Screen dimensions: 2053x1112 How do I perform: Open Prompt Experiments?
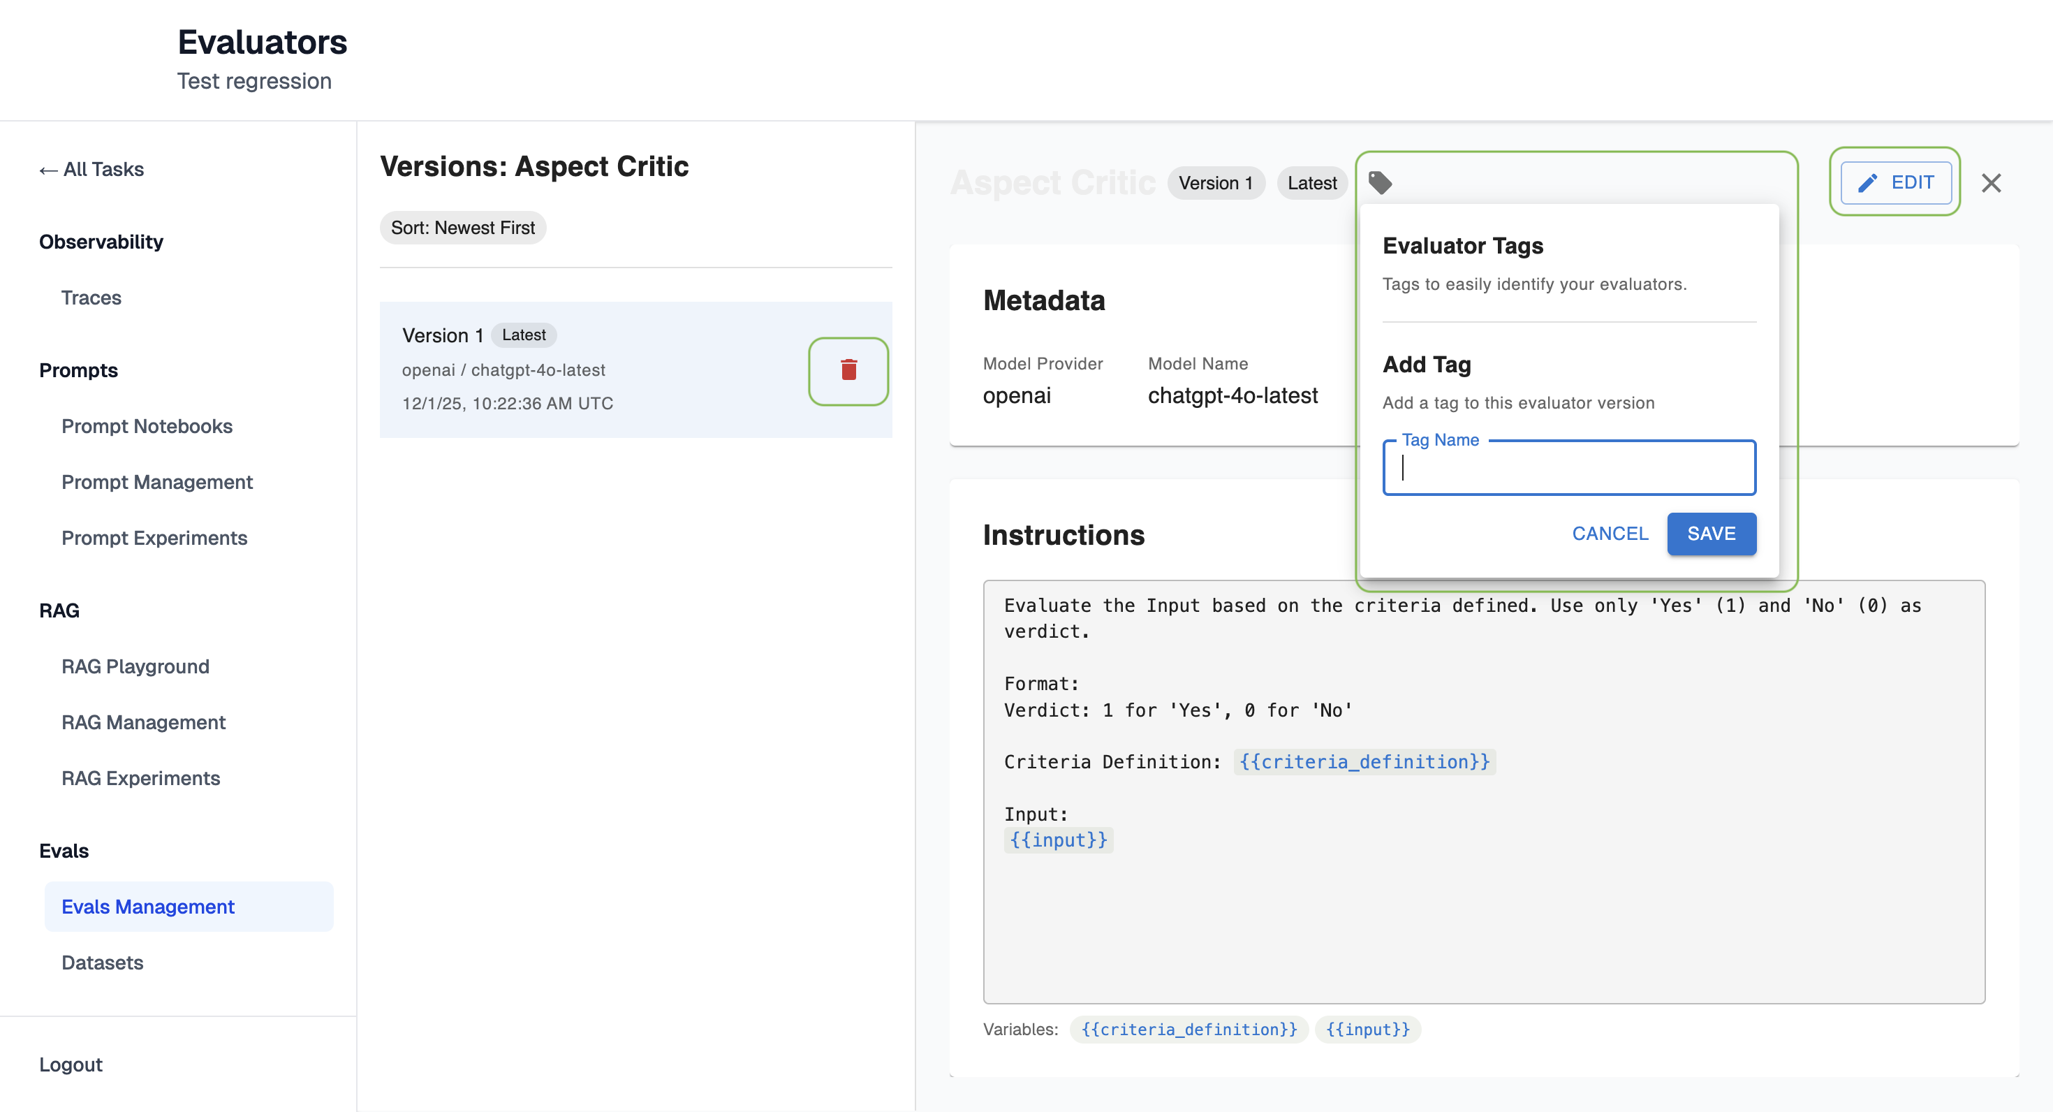coord(154,537)
